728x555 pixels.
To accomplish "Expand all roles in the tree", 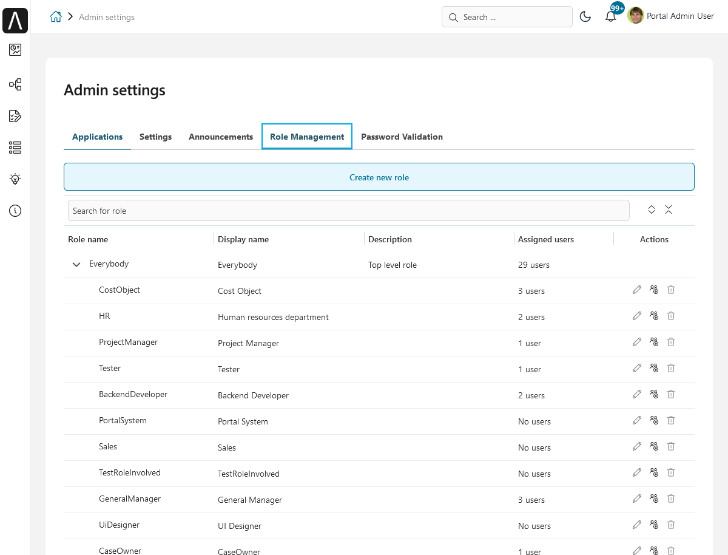I will (x=652, y=209).
